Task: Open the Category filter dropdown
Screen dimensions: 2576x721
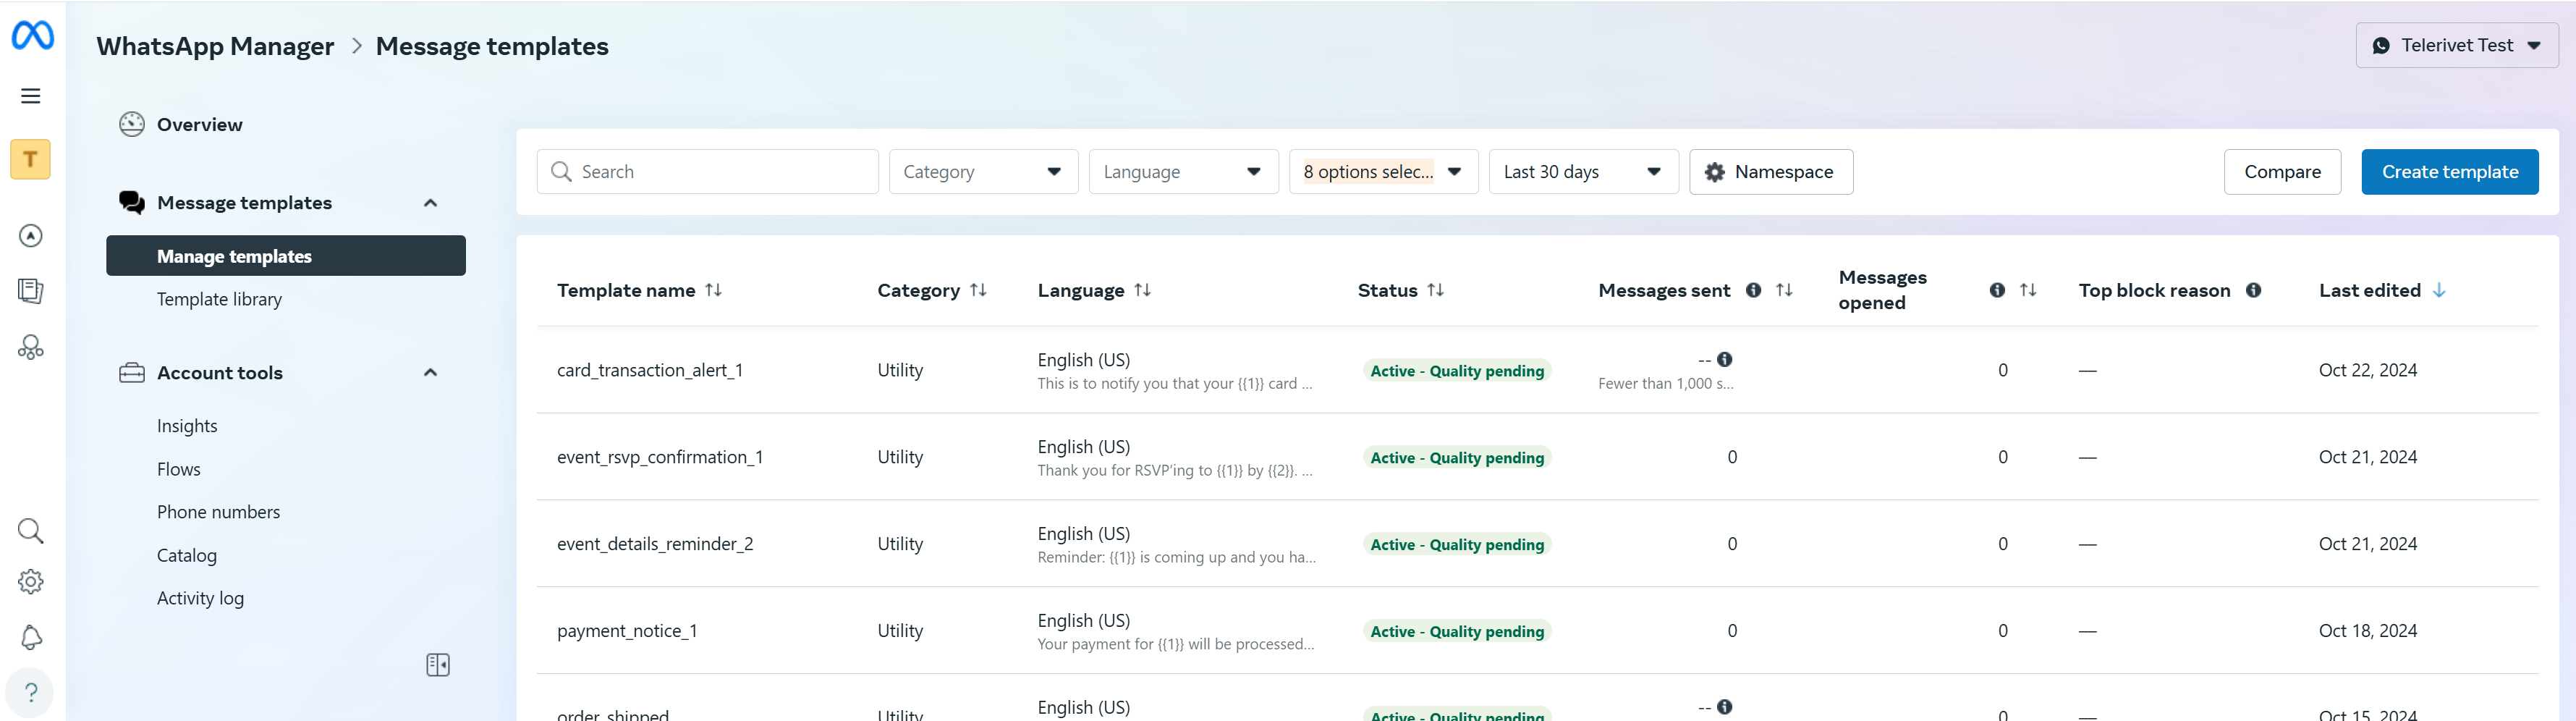Action: click(983, 172)
